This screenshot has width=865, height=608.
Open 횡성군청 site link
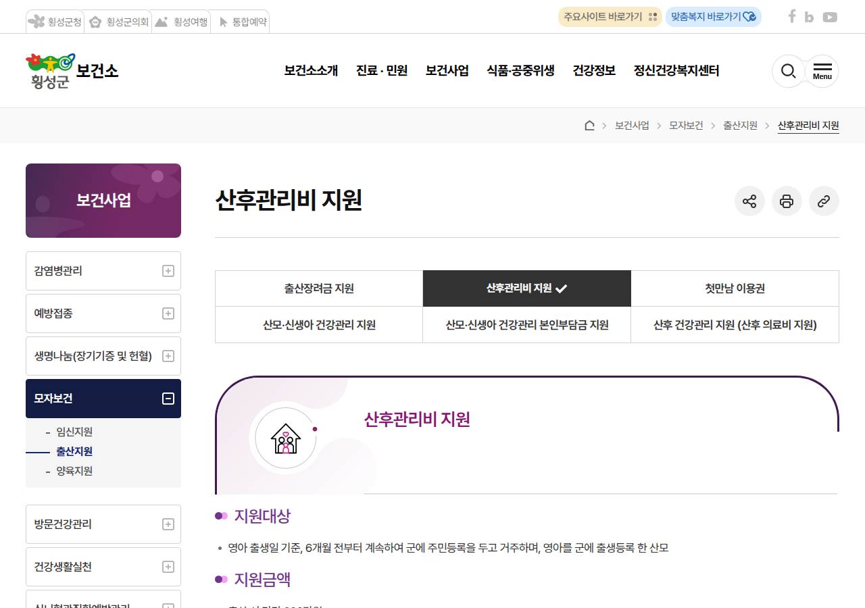point(55,22)
